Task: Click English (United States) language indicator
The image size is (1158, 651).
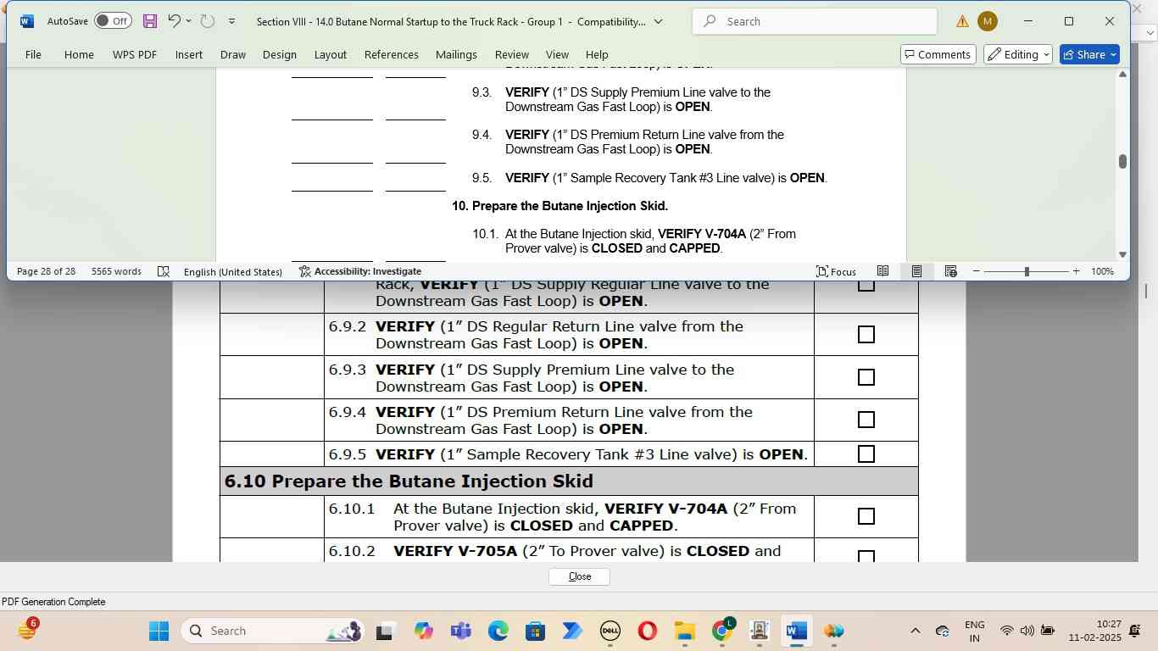Action: coord(232,271)
